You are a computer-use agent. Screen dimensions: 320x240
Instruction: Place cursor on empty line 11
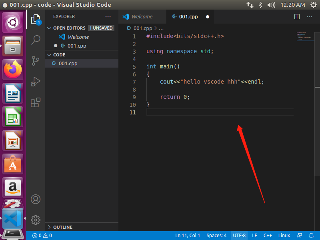(220, 112)
